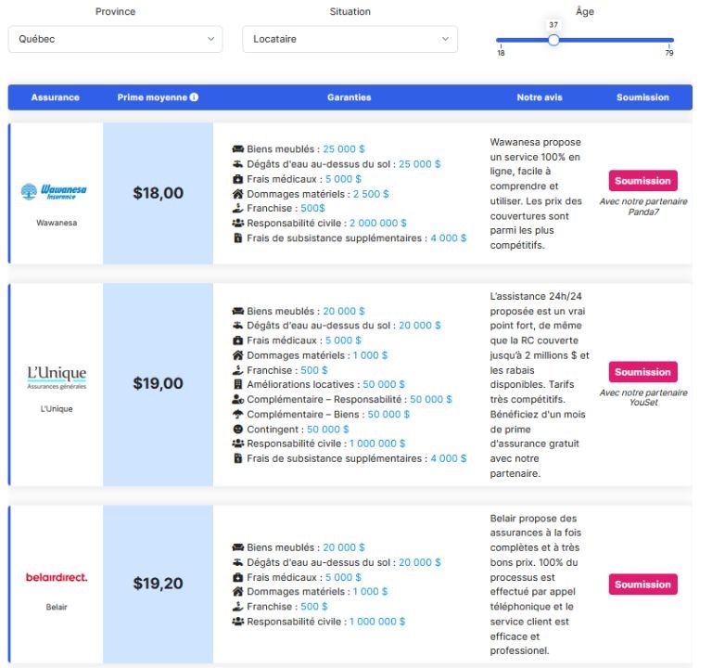This screenshot has width=712, height=668.
Task: Click Wawanesa's Biens meublés value 25 000 $
Action: click(344, 149)
